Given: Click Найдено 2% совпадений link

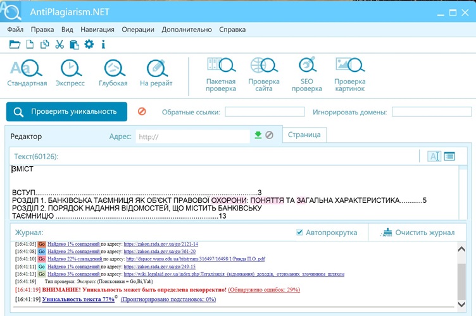Looking at the screenshot, I should coord(74,252).
